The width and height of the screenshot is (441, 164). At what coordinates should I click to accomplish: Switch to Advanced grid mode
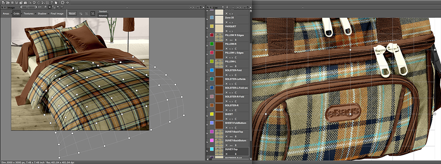(x=103, y=15)
